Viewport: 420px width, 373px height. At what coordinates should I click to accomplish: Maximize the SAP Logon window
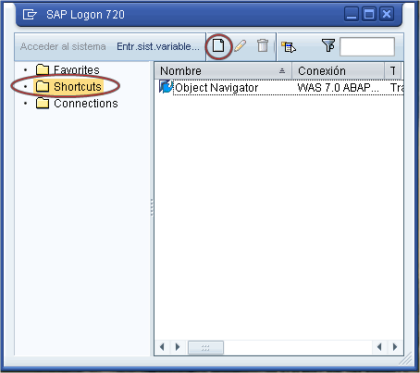point(369,14)
